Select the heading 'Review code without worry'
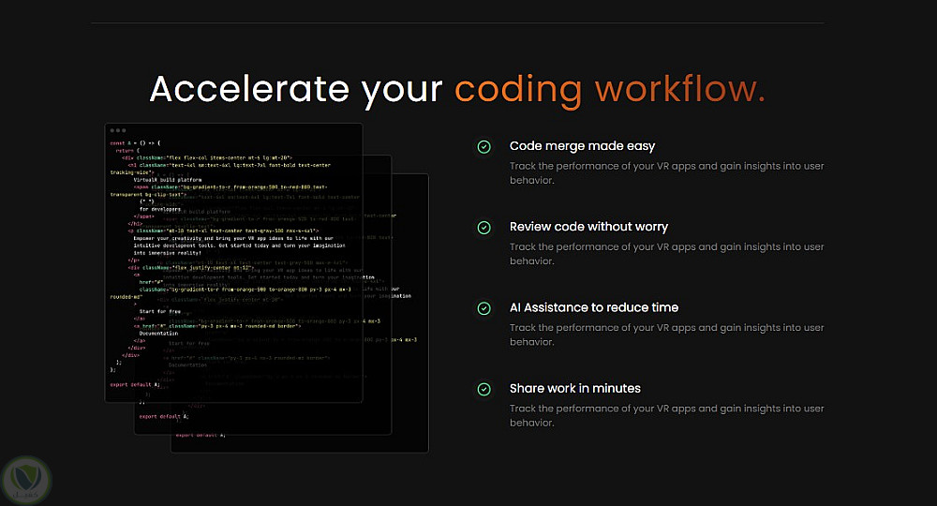Screen dimensions: 937x506 coord(588,227)
